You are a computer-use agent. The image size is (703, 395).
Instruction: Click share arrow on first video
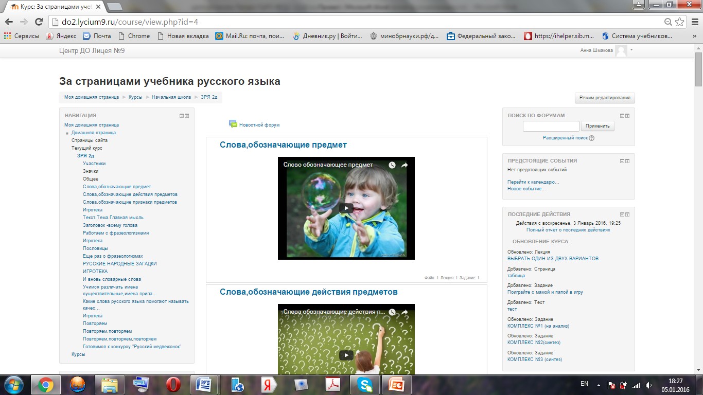click(405, 165)
